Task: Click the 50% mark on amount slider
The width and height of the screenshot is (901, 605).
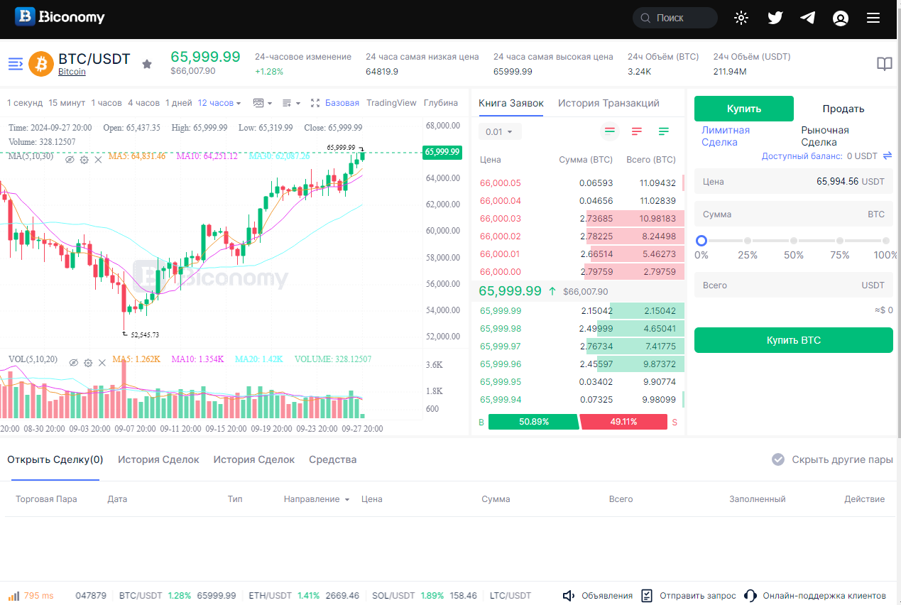Action: 793,241
